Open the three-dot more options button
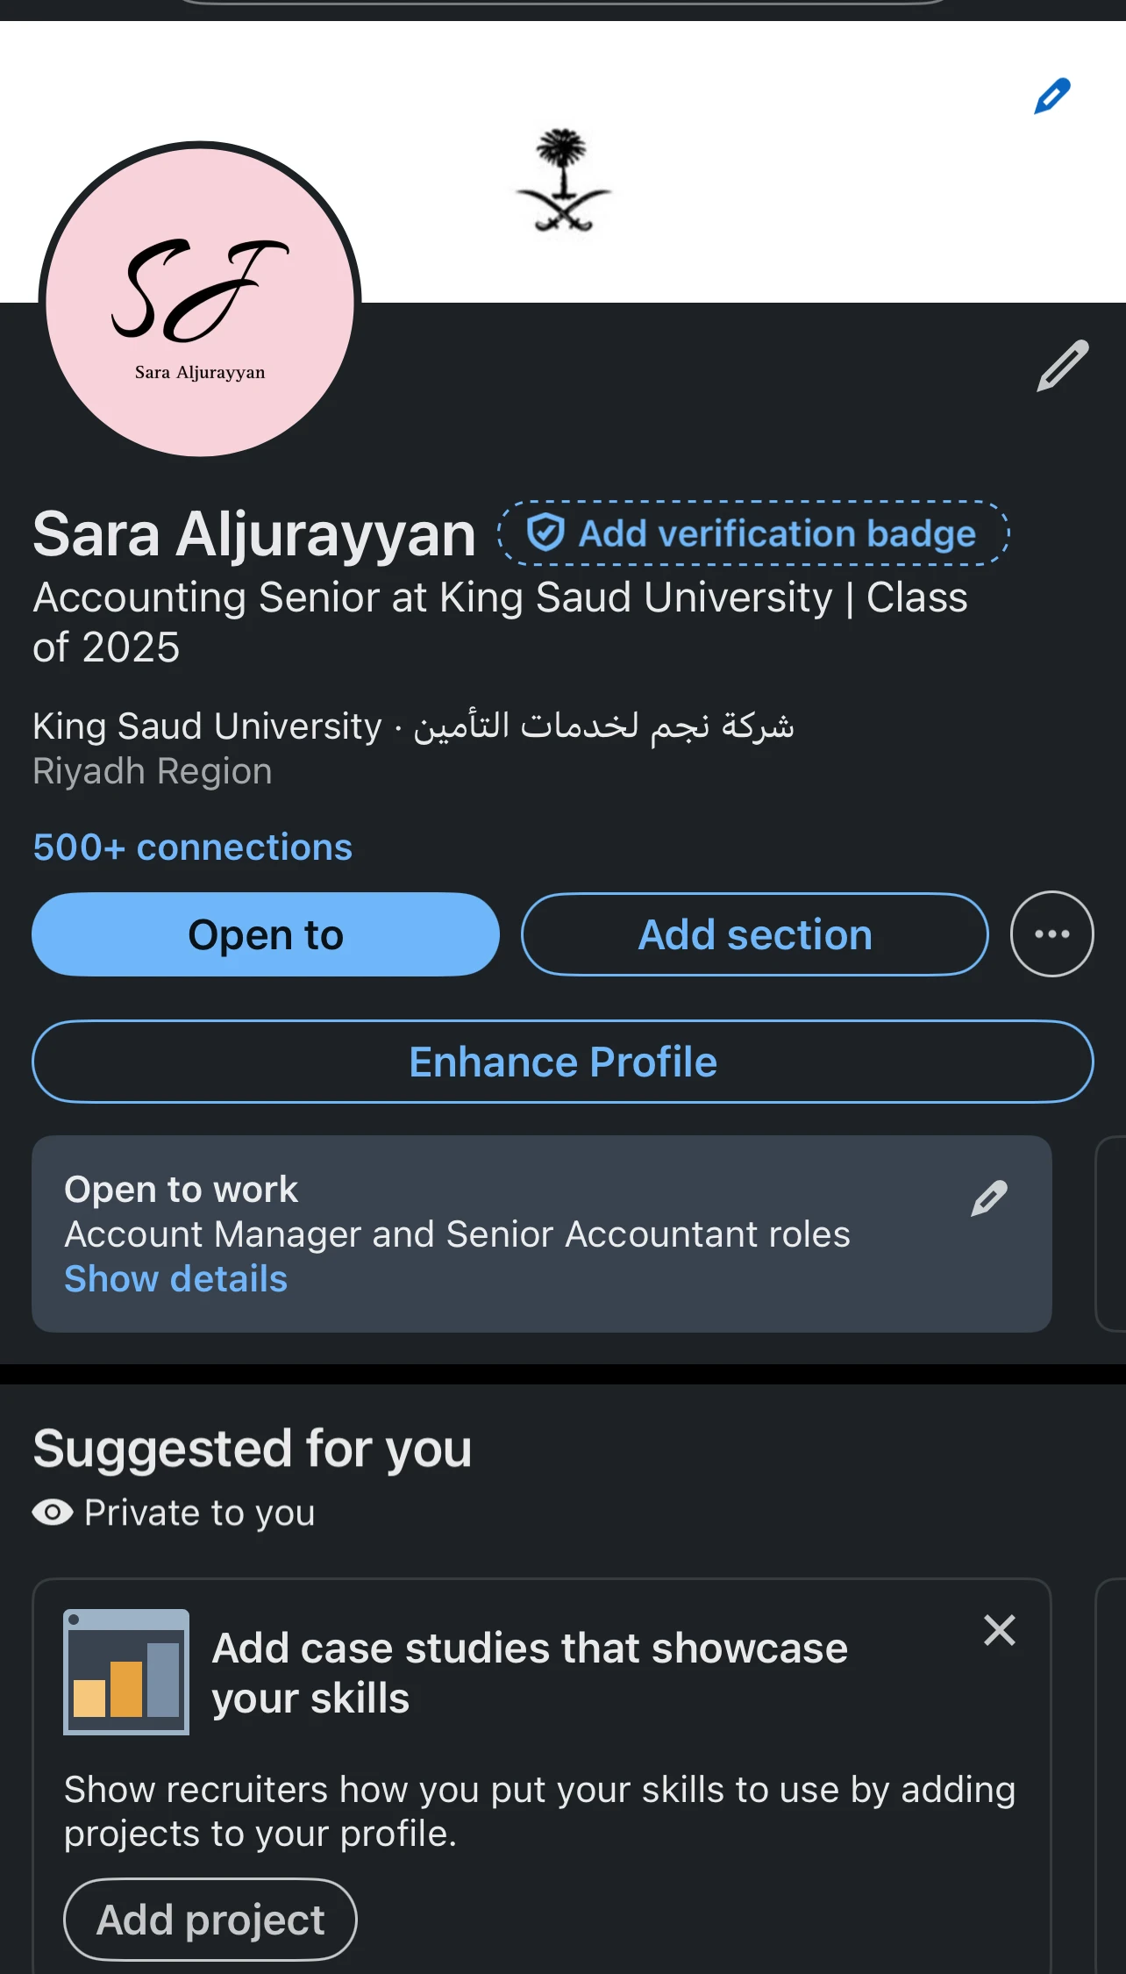The width and height of the screenshot is (1126, 1974). coord(1051,934)
